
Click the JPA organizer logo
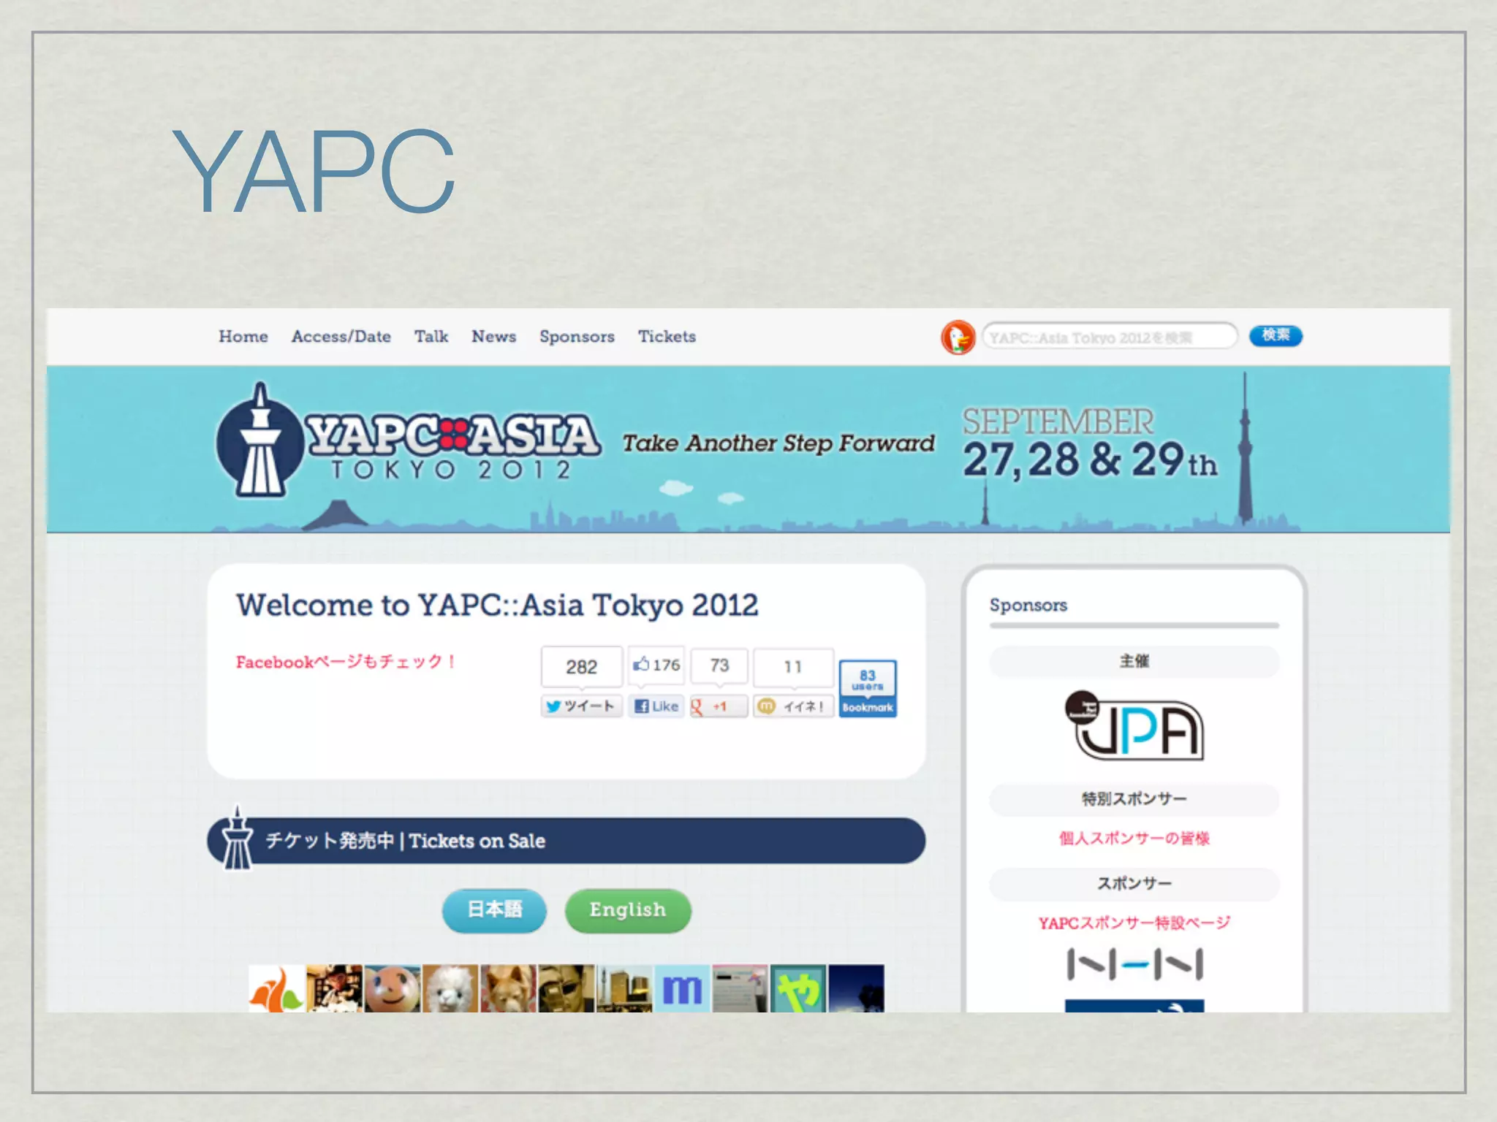[1134, 725]
